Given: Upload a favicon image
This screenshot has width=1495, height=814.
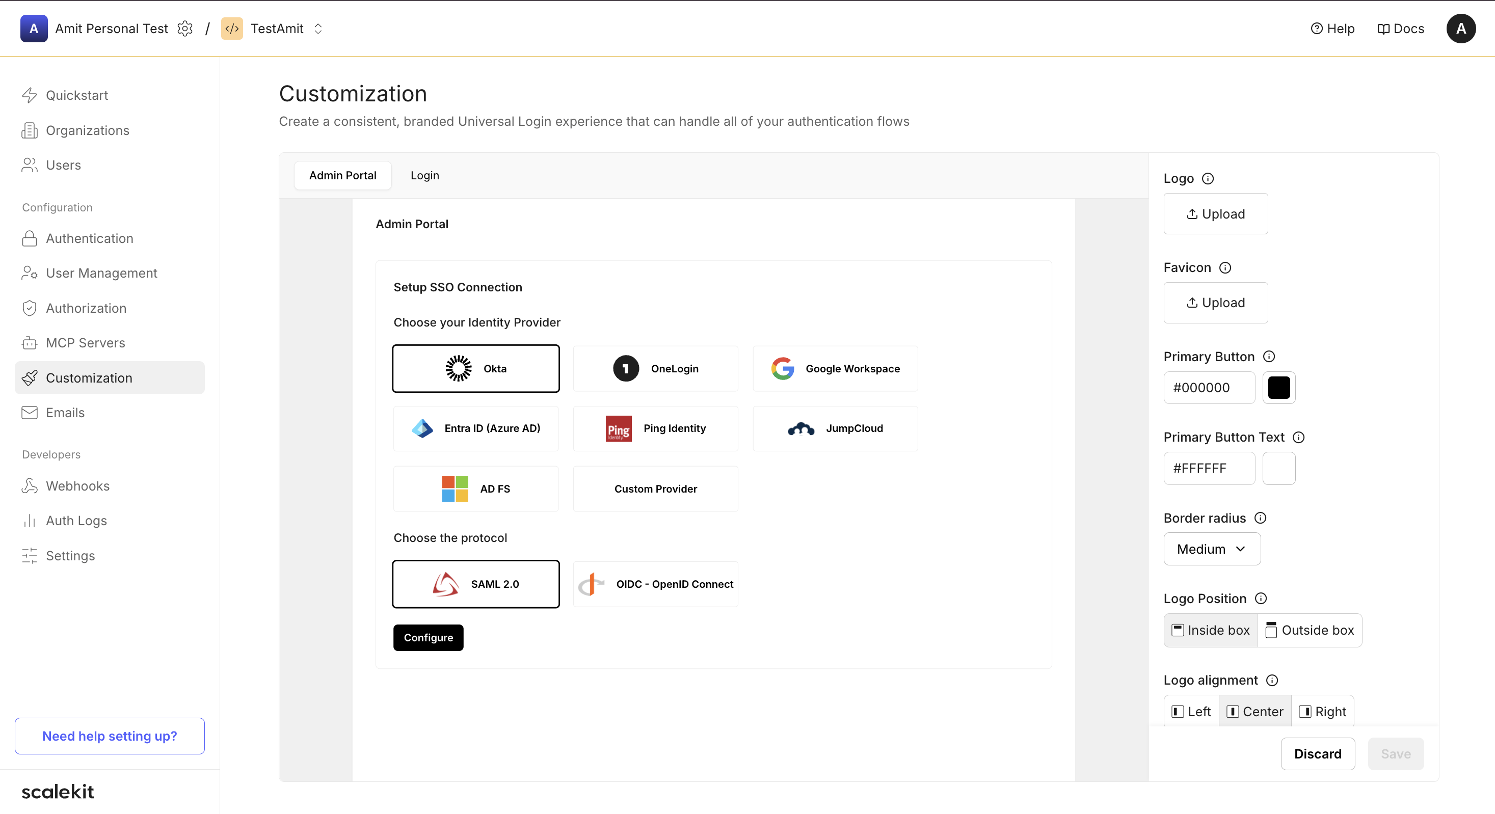Looking at the screenshot, I should click(1215, 302).
